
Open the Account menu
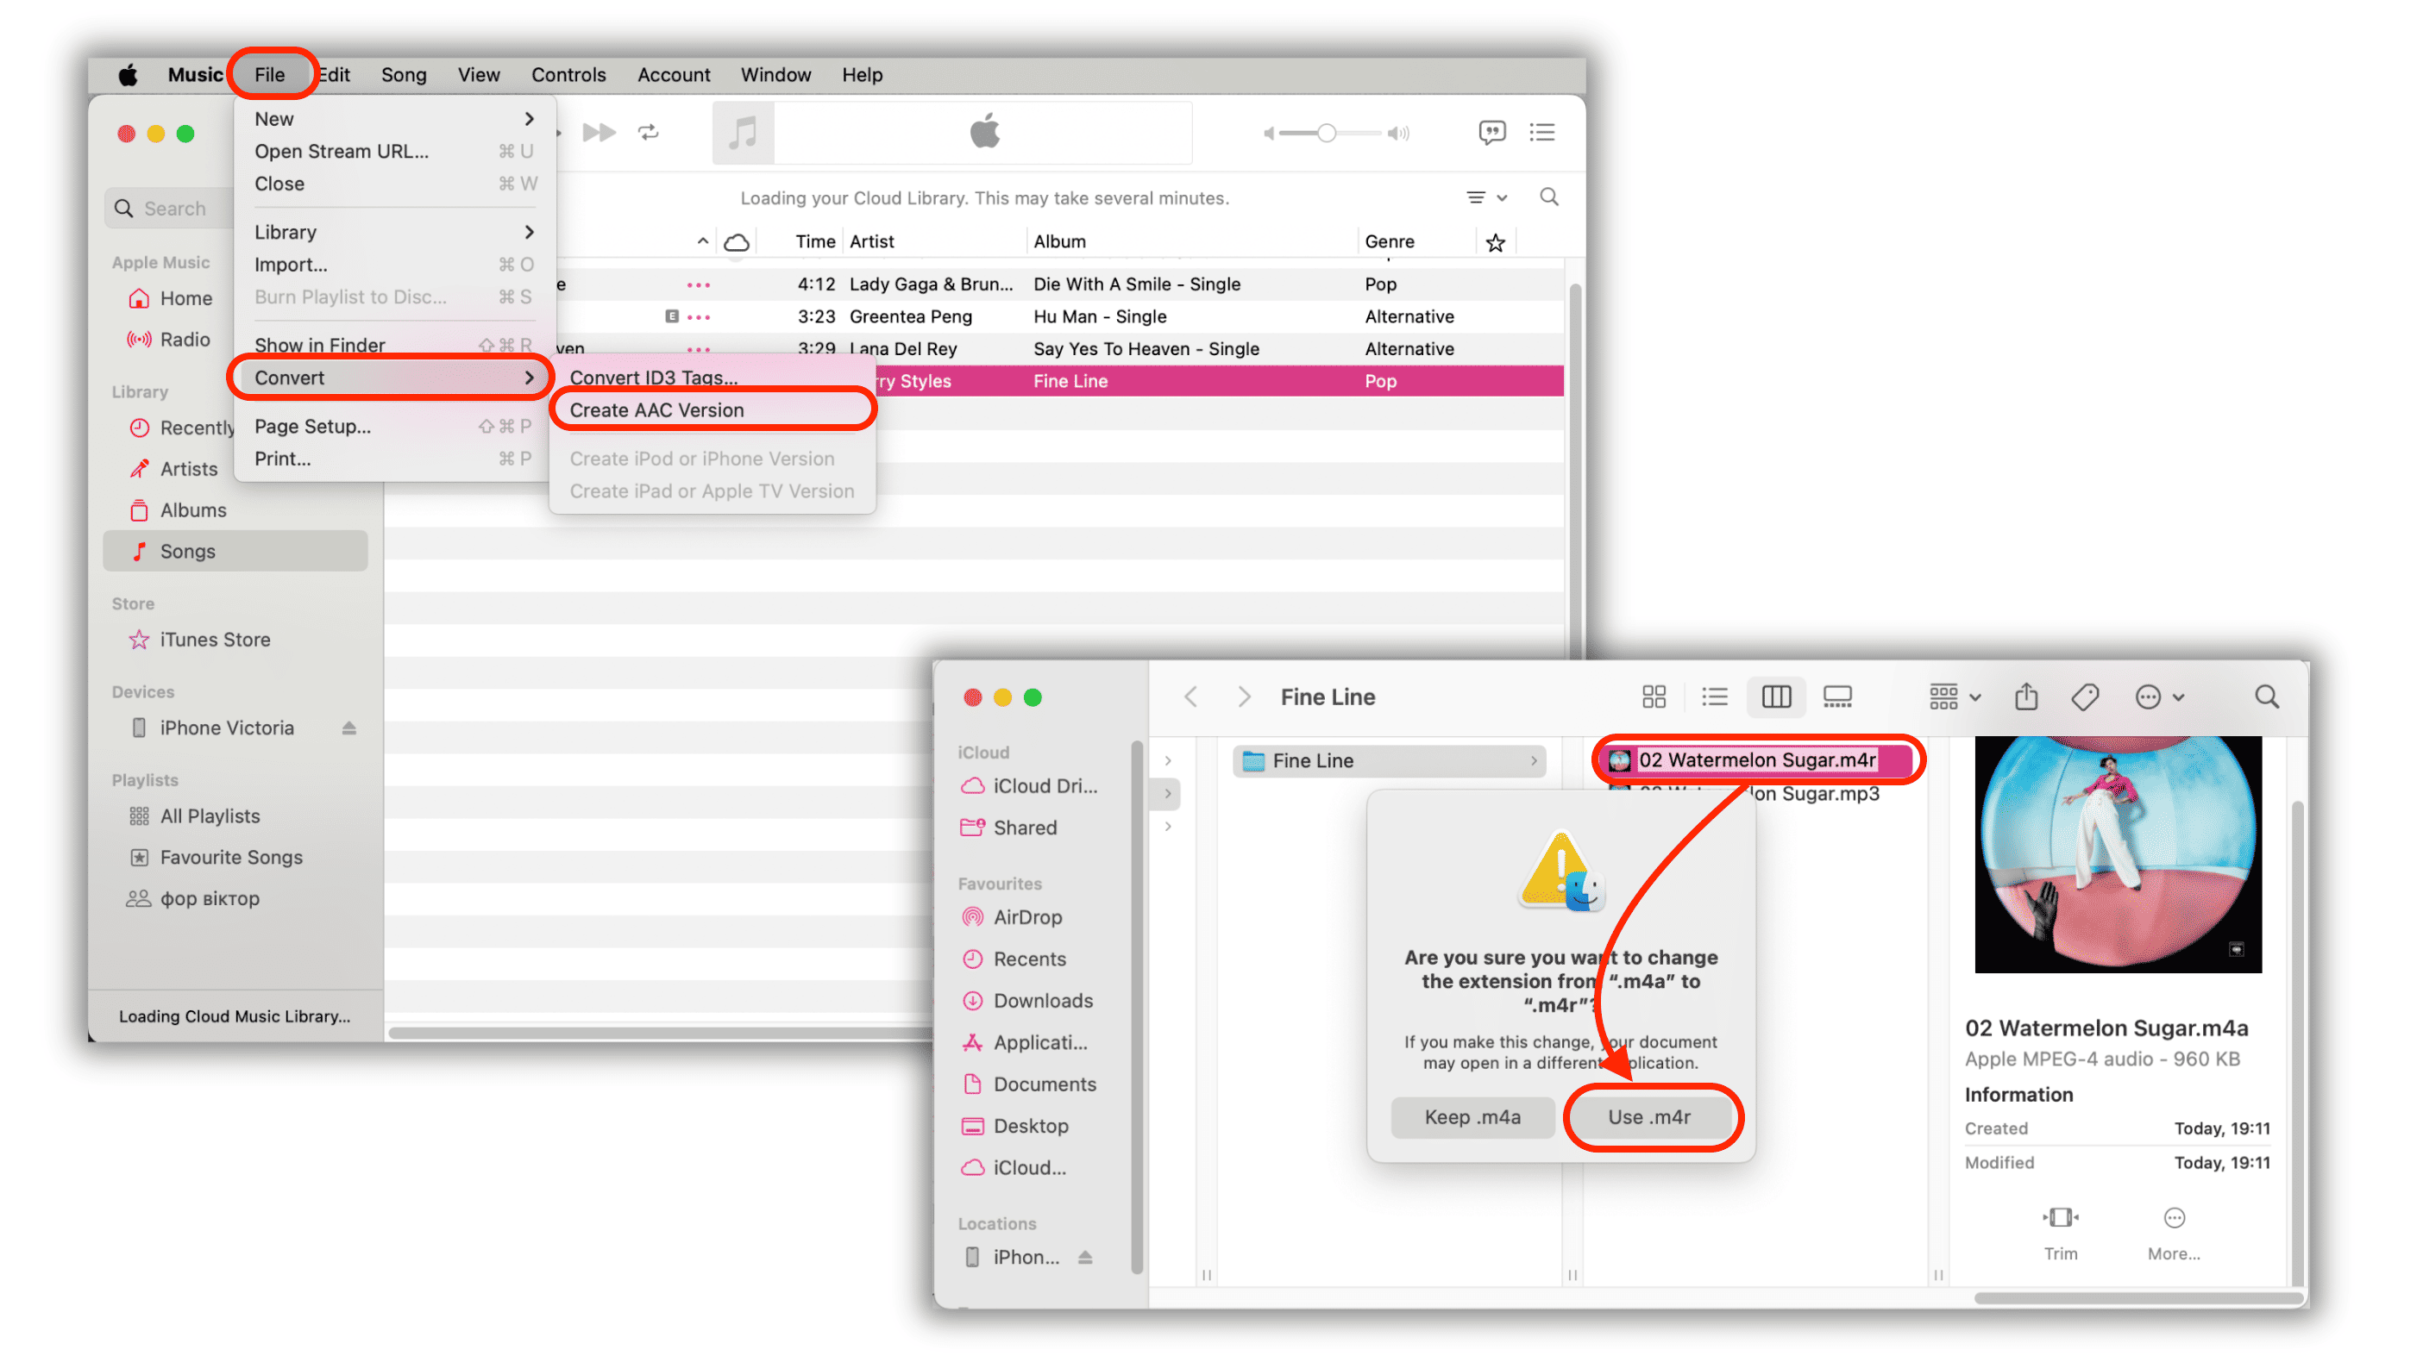coord(674,74)
